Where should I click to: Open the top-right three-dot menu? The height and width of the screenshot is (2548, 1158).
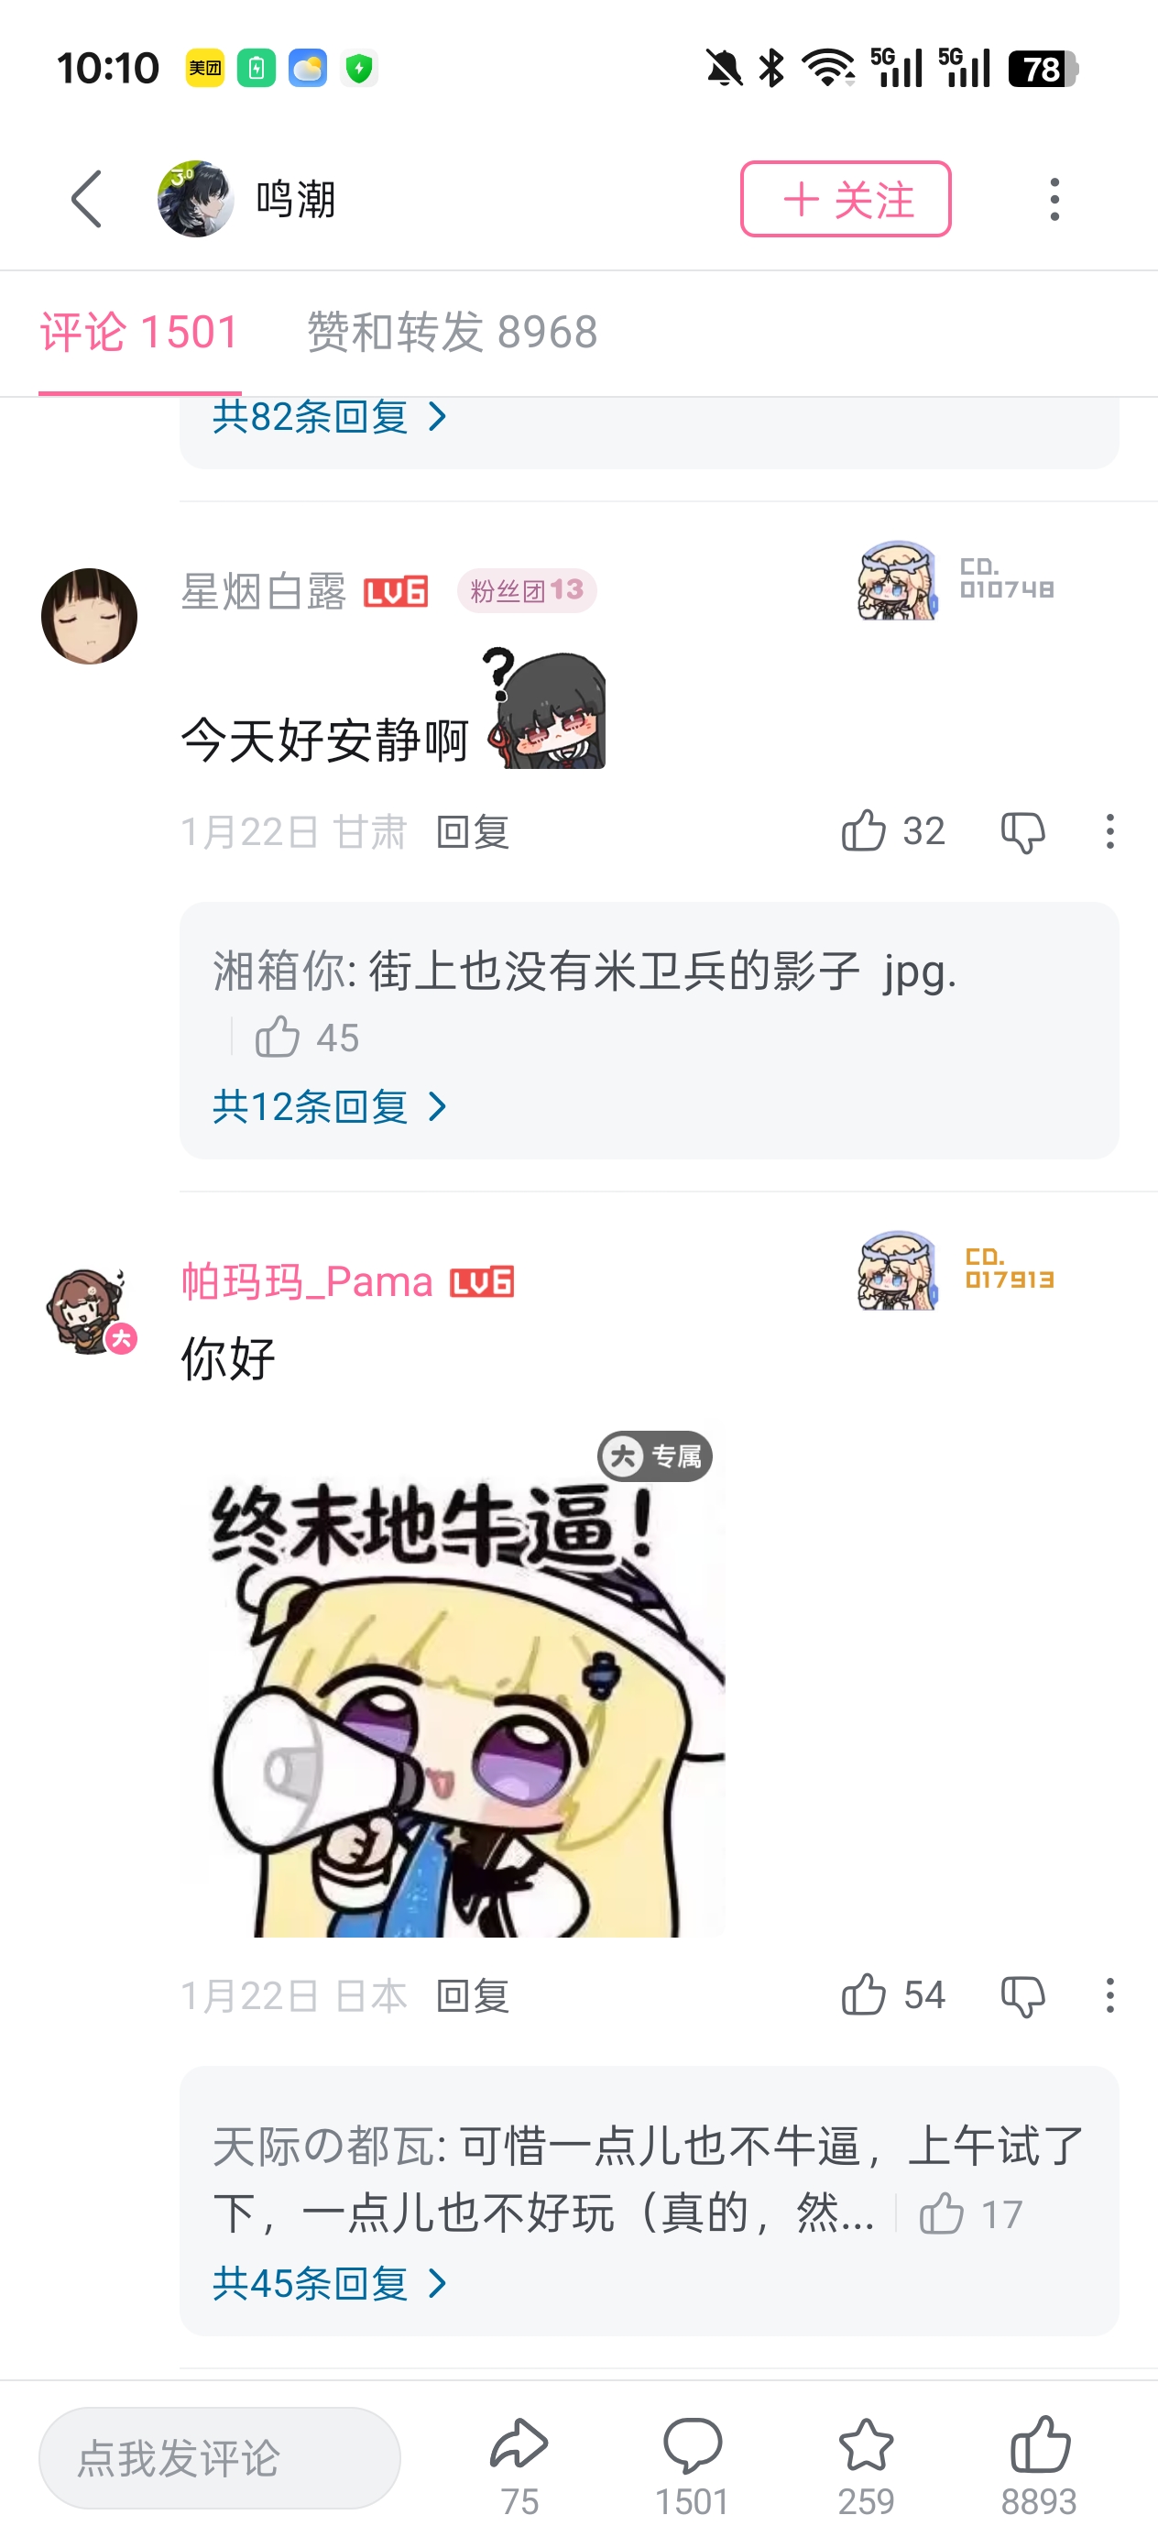coord(1054,199)
